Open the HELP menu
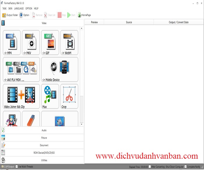Image resolution: width=204 pixels, height=170 pixels. tap(36, 8)
